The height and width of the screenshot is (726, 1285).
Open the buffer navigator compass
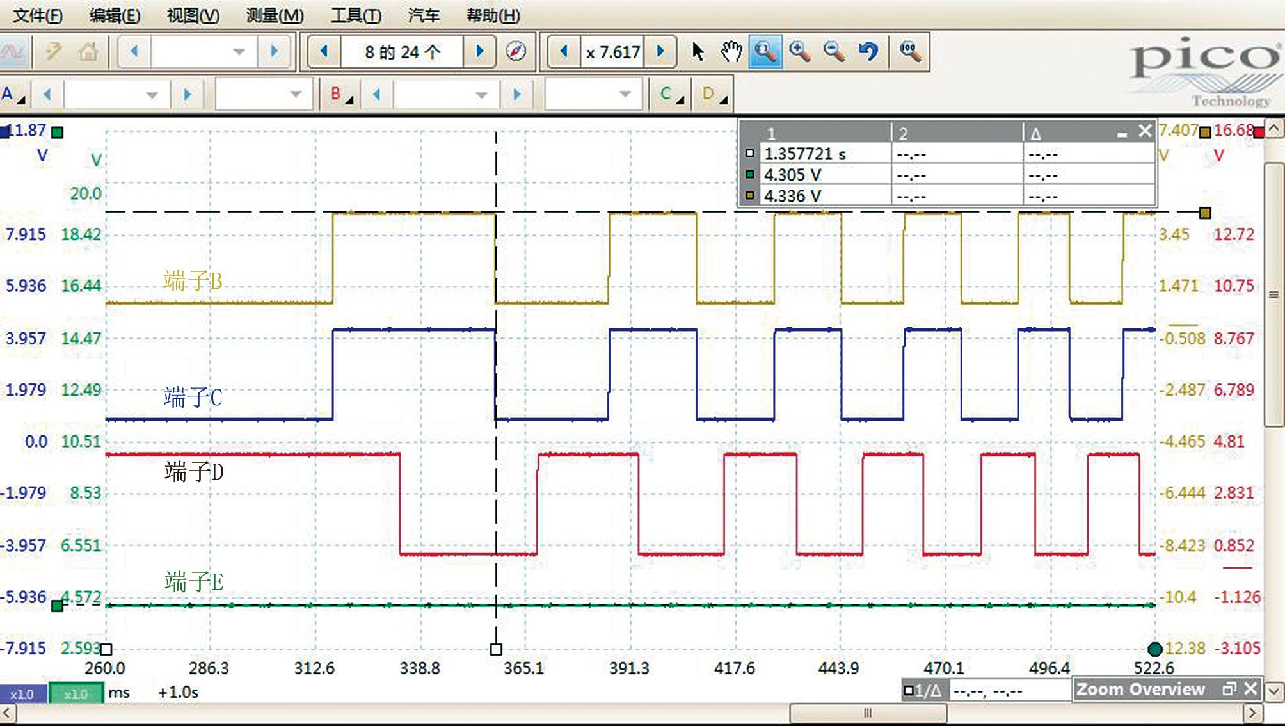[516, 51]
